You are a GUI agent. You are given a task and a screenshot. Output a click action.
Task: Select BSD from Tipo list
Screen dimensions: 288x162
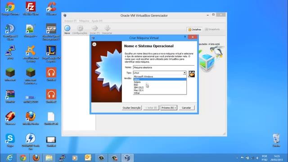160,85
